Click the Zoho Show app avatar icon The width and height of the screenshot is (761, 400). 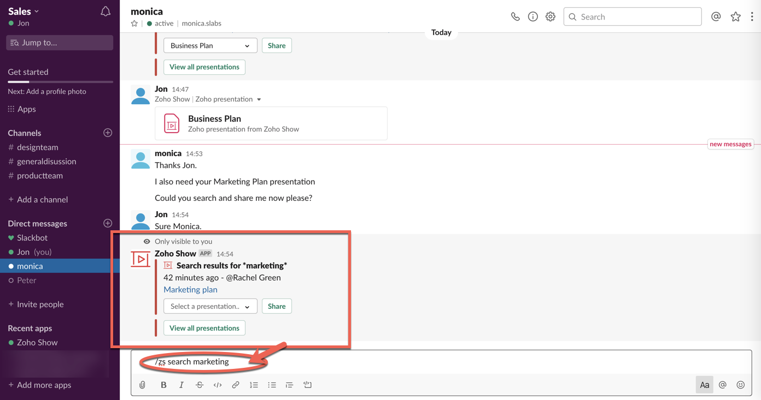point(141,259)
